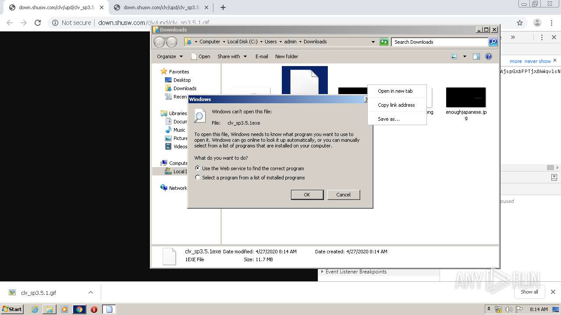561x315 pixels.
Task: Open the view options dropdown arrow
Action: coord(465,56)
